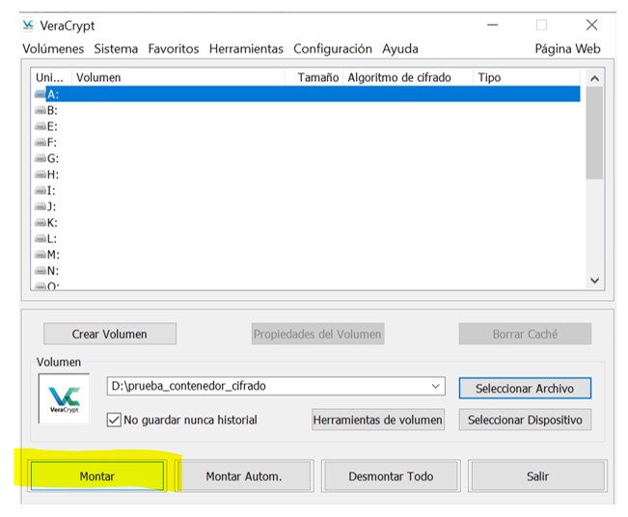Pick the M: drive slot
This screenshot has width=628, height=517.
52,255
